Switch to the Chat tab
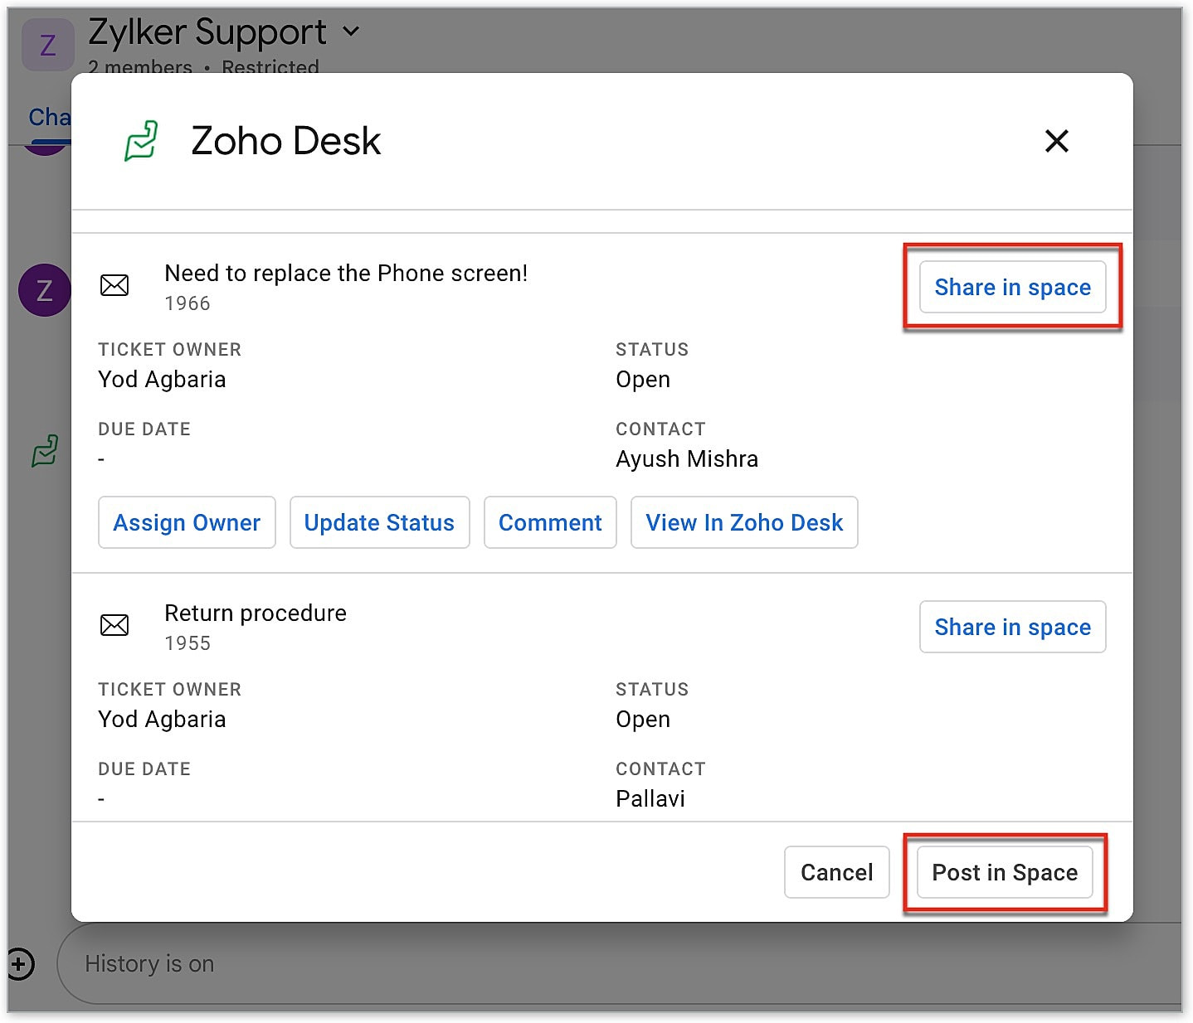1193x1023 pixels. [49, 118]
